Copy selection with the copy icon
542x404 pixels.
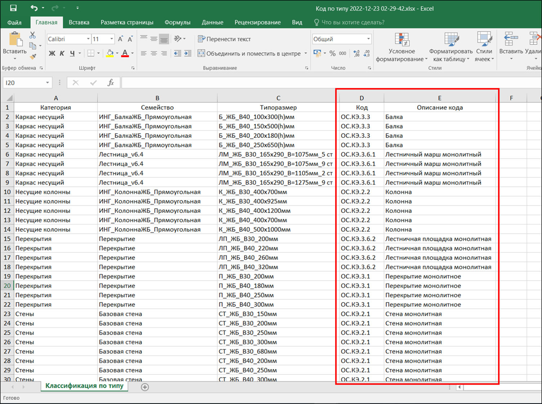point(32,46)
